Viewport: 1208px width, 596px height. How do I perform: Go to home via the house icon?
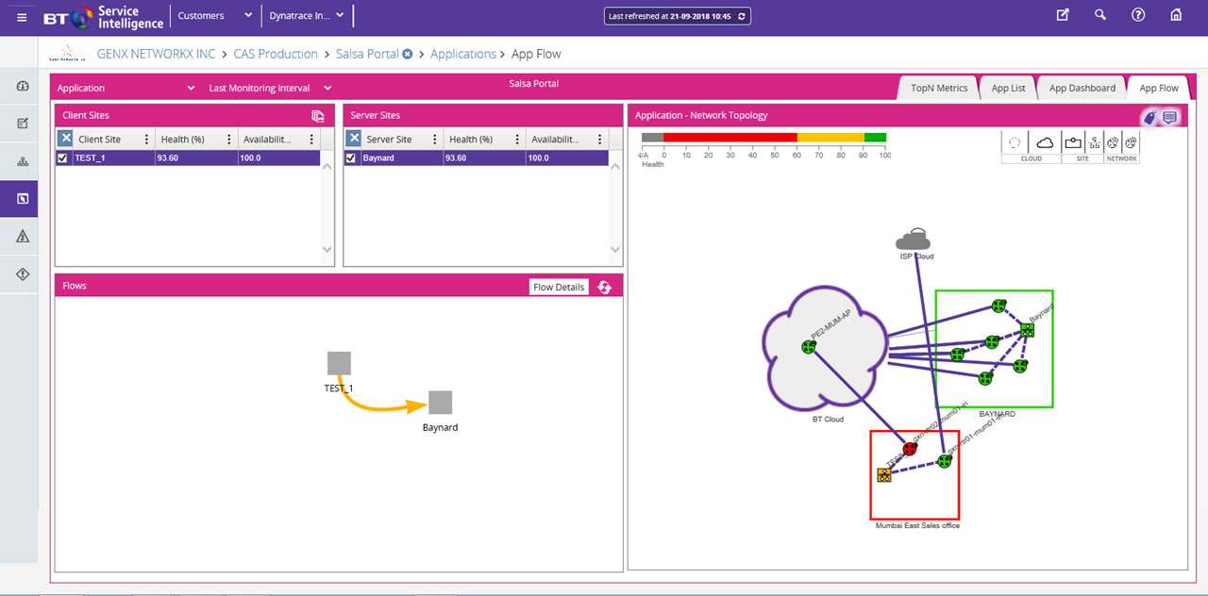pos(1176,15)
